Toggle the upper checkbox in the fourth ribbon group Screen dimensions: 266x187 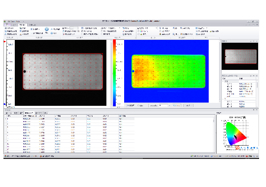point(102,31)
